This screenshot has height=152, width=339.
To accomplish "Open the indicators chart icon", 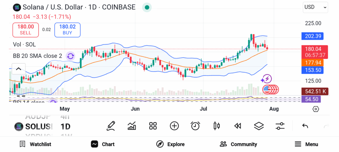I will tap(132, 126).
